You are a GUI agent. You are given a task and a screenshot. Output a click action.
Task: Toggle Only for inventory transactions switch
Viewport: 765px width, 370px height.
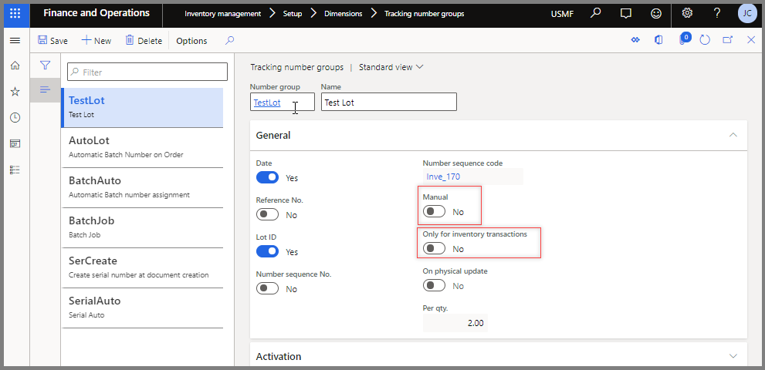click(434, 249)
